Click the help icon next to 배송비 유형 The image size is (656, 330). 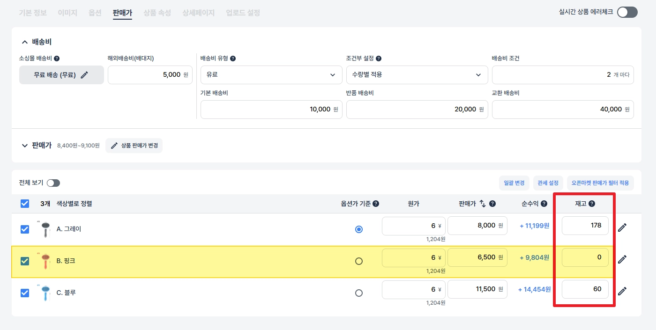233,59
